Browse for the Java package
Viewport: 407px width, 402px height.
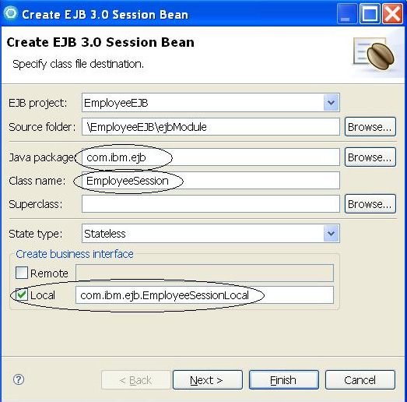[370, 157]
